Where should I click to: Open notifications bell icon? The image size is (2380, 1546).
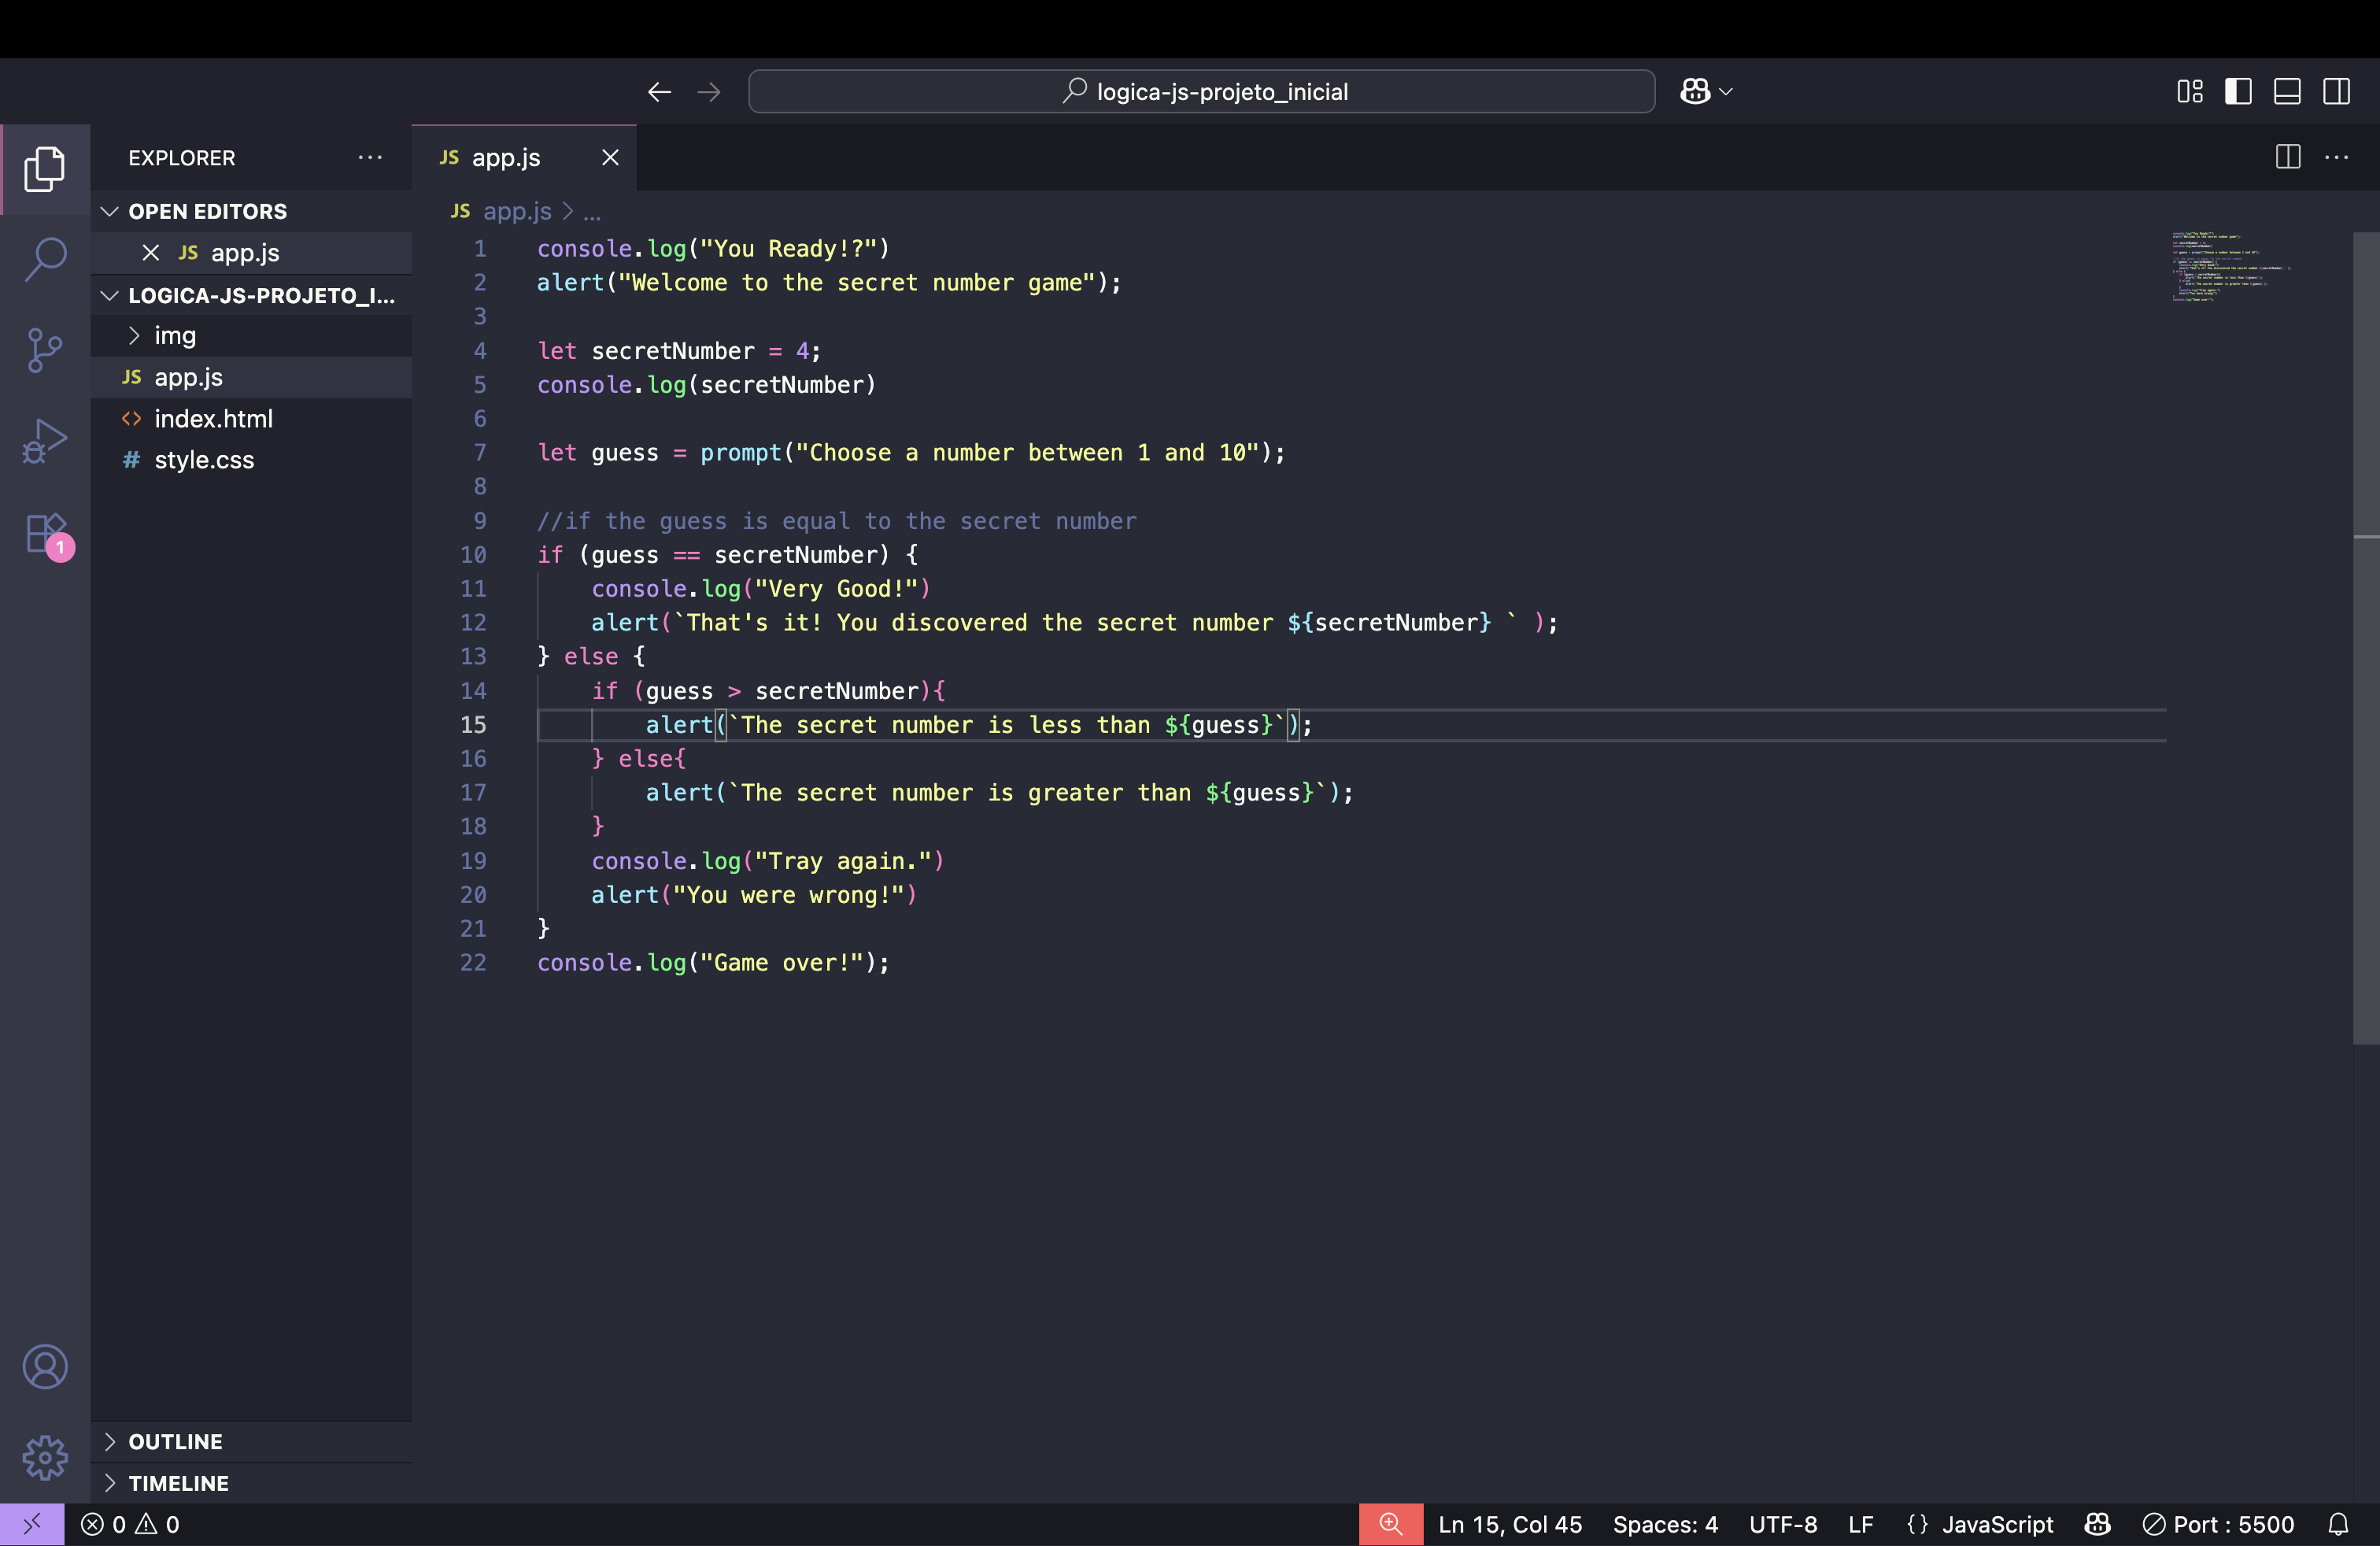(2338, 1524)
